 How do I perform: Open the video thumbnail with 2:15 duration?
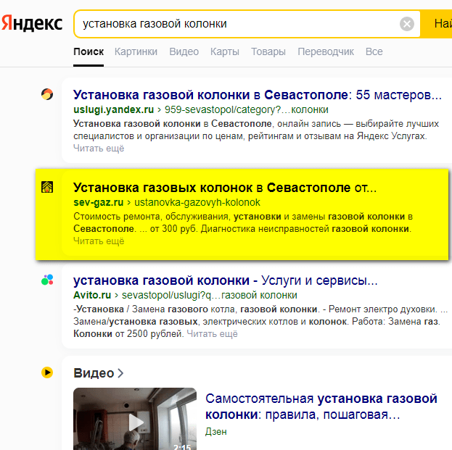click(135, 419)
